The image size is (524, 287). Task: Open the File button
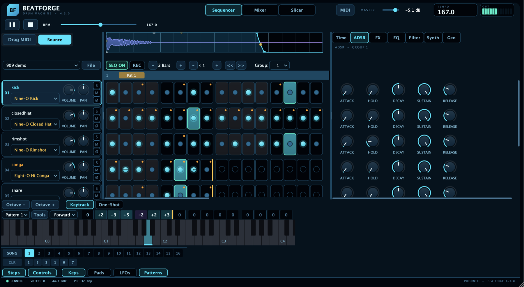91,65
